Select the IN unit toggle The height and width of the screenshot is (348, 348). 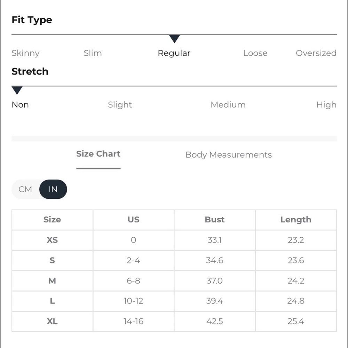[53, 189]
